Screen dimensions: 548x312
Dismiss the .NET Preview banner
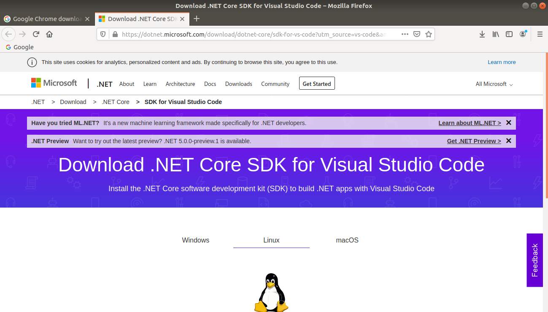point(508,141)
